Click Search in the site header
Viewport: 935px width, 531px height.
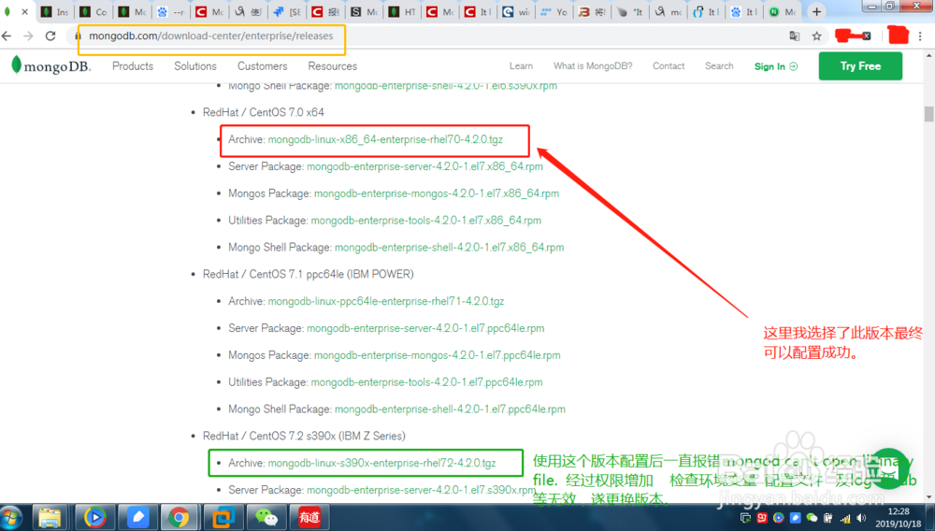719,66
